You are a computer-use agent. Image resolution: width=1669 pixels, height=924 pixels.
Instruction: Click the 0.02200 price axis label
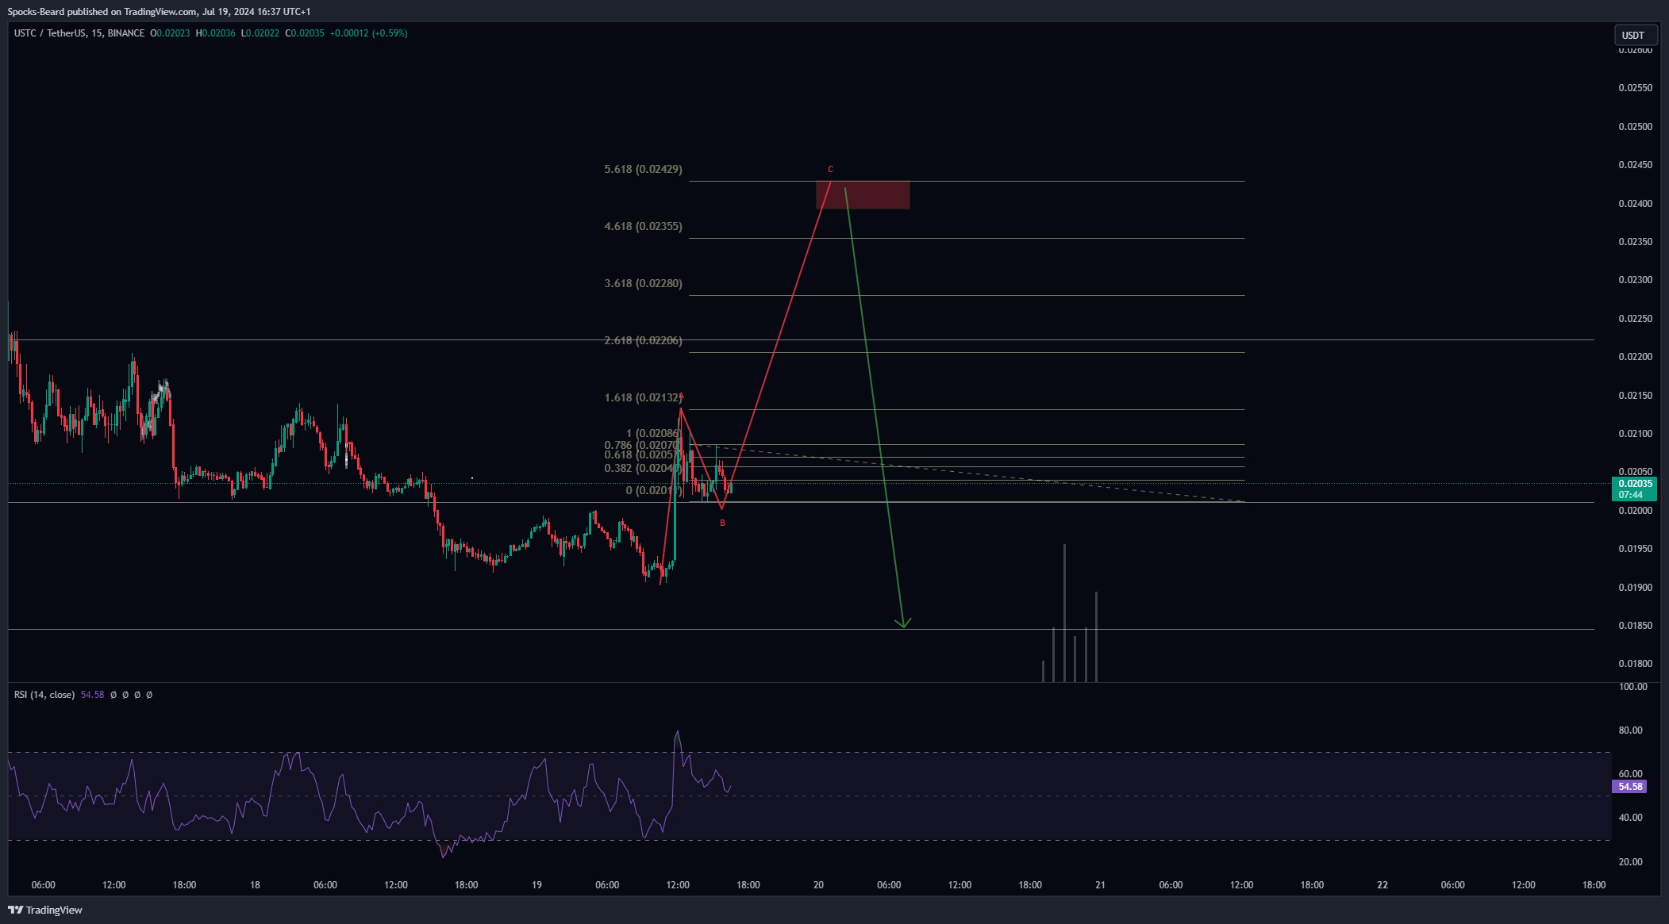click(x=1635, y=357)
